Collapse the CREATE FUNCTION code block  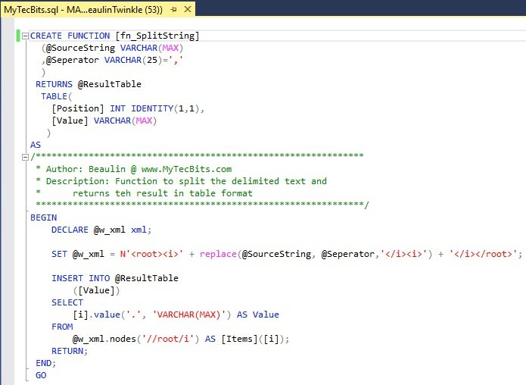(25, 36)
